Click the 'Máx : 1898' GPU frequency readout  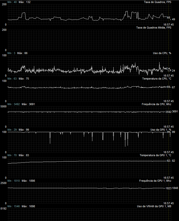coord(28,181)
